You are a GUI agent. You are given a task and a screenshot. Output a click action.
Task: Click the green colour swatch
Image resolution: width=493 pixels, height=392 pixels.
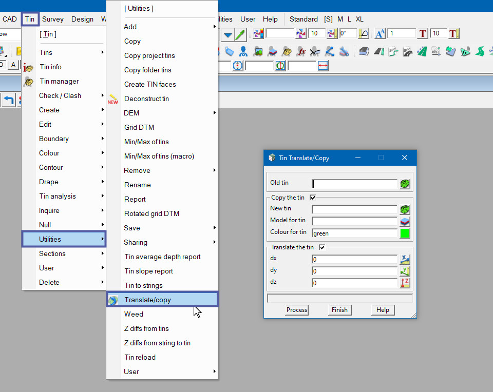click(405, 233)
